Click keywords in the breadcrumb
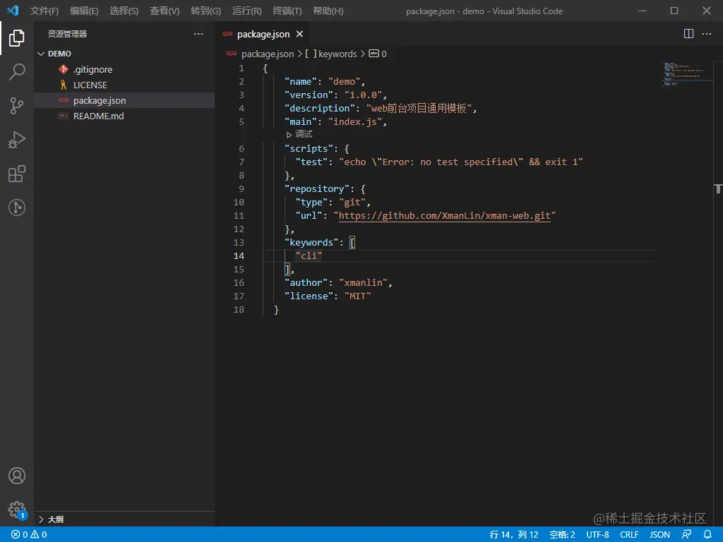Image resolution: width=723 pixels, height=542 pixels. (x=337, y=54)
